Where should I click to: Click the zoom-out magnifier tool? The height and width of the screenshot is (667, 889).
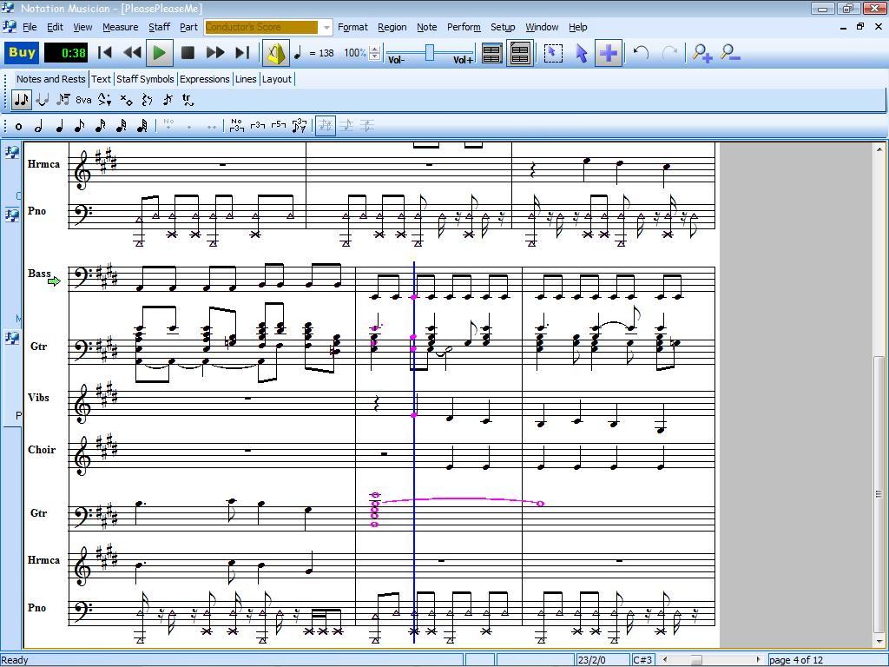730,53
